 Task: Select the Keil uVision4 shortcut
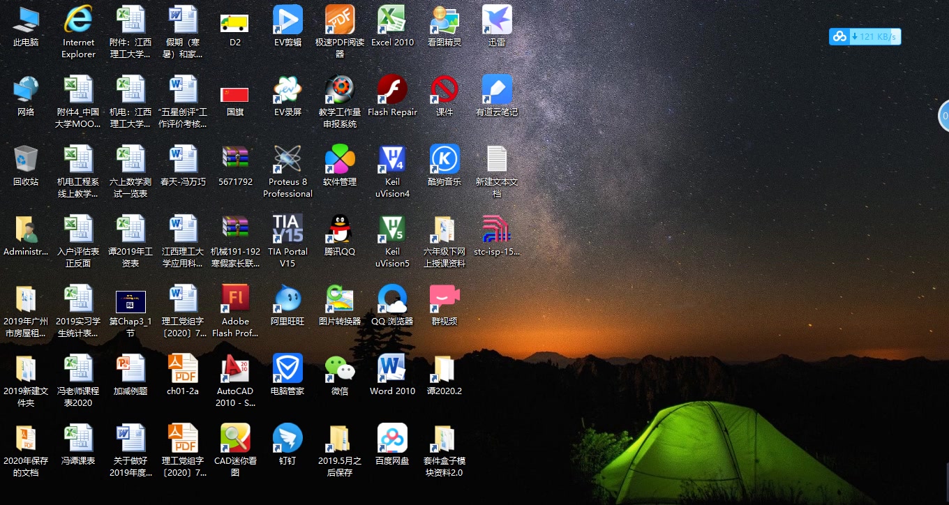(x=392, y=159)
